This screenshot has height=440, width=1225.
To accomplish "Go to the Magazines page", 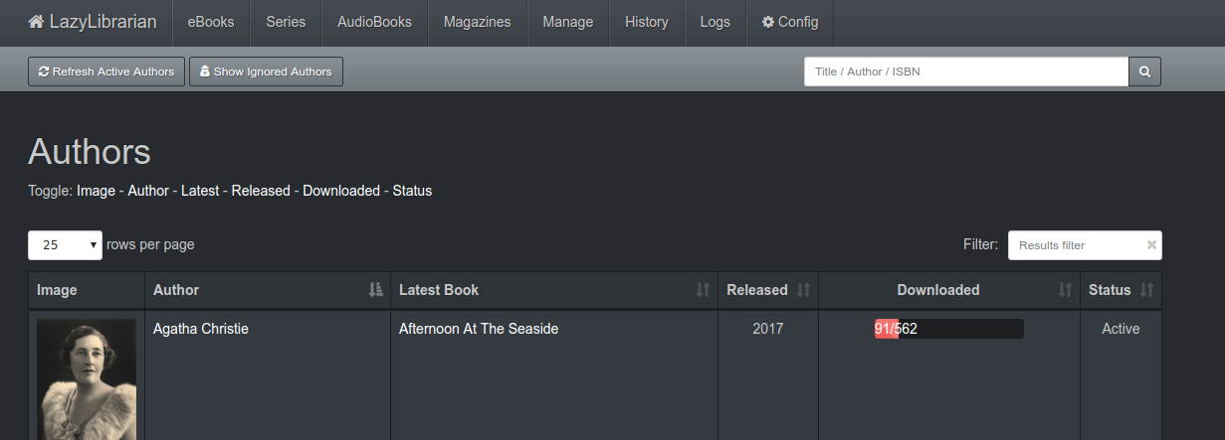I will [477, 22].
